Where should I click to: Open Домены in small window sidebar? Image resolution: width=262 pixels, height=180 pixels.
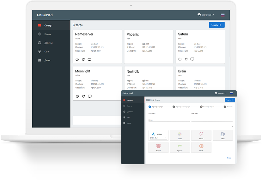[133, 112]
